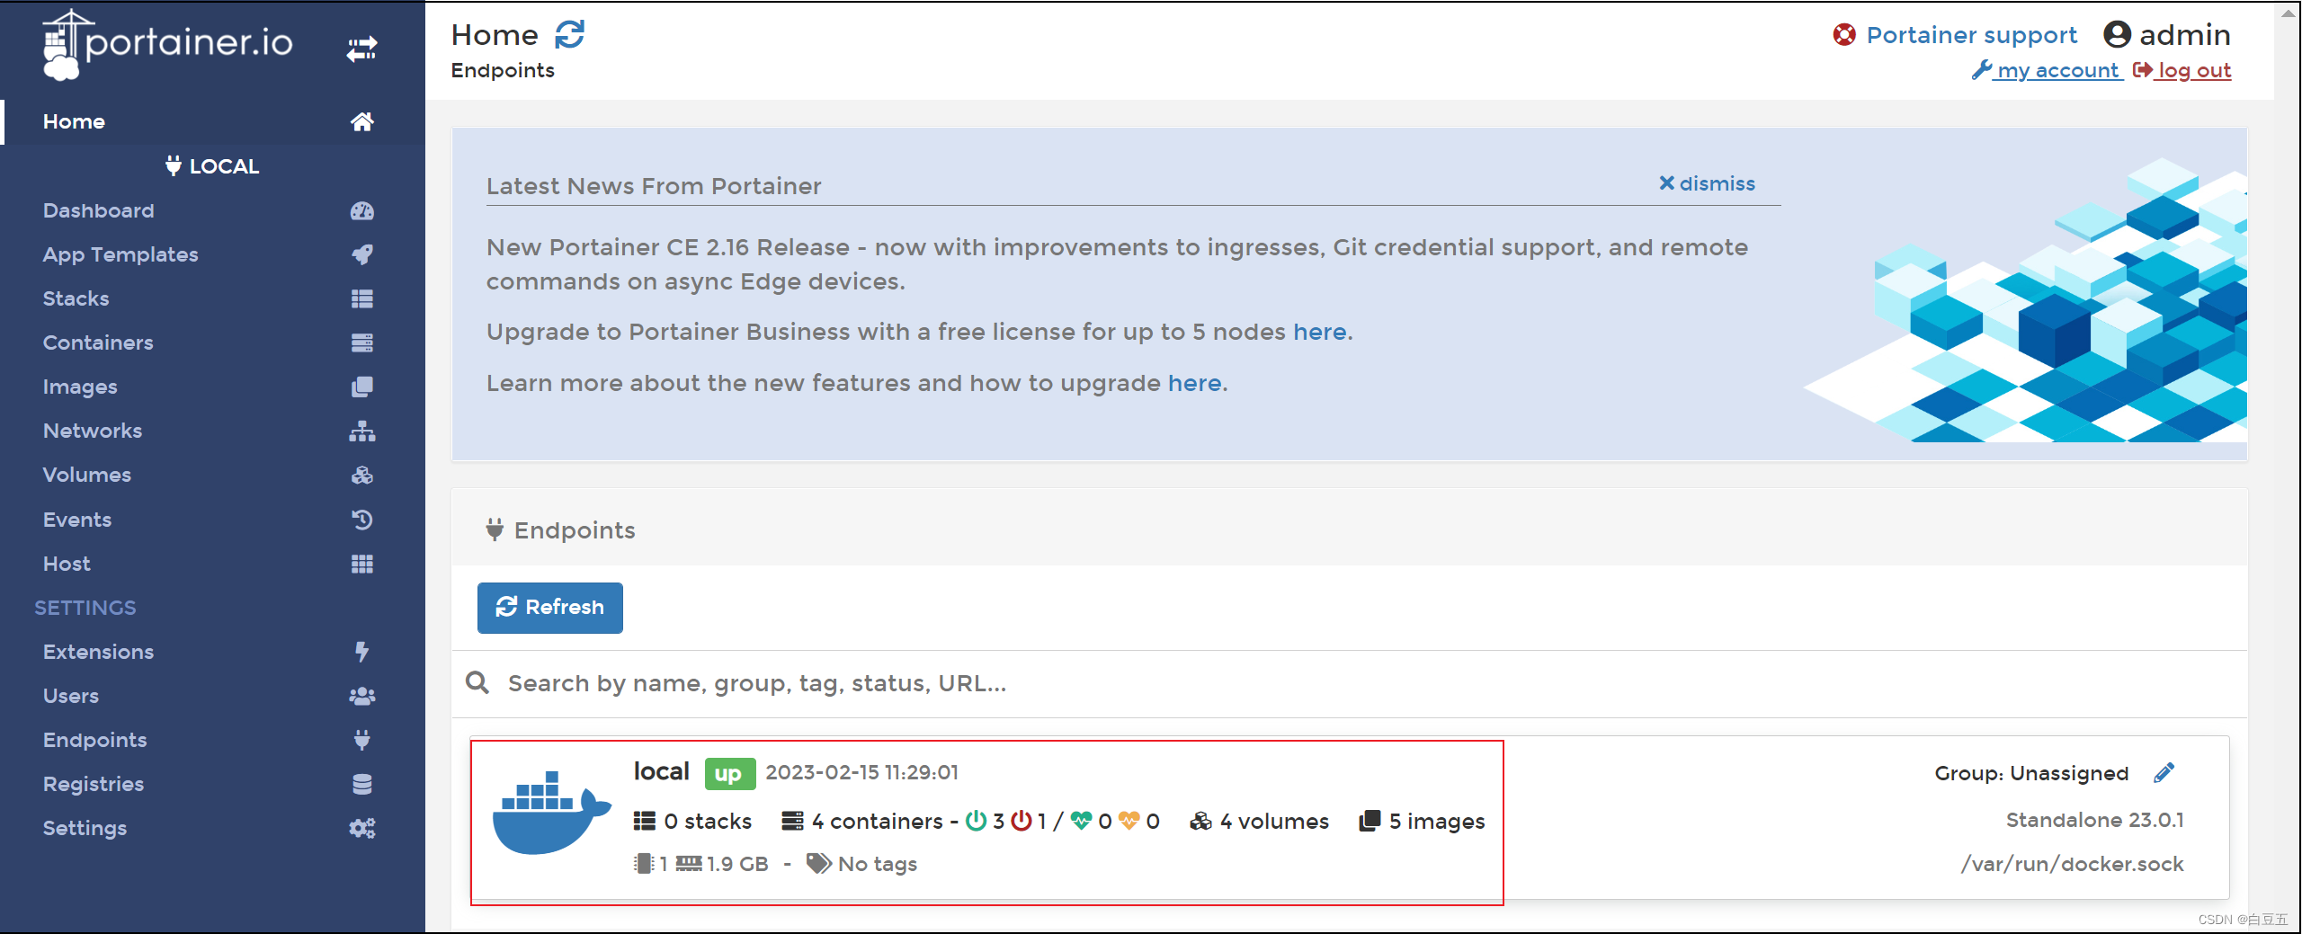Click the Extensions bolt icon
This screenshot has width=2302, height=934.
(x=361, y=652)
